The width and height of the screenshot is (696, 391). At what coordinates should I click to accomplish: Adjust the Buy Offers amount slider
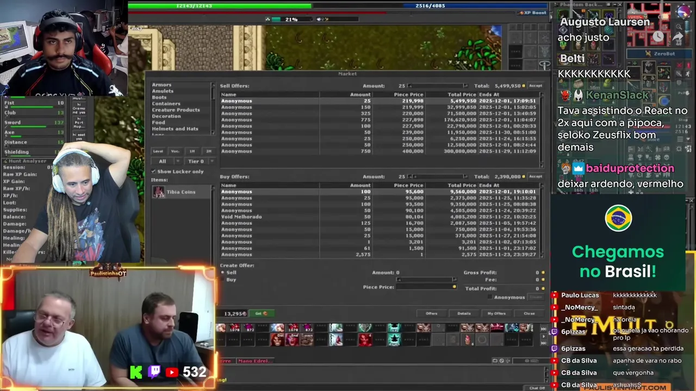[x=438, y=176]
